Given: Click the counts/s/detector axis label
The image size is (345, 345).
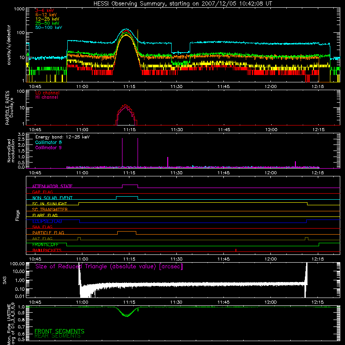Looking at the screenshot, I should tap(9, 45).
